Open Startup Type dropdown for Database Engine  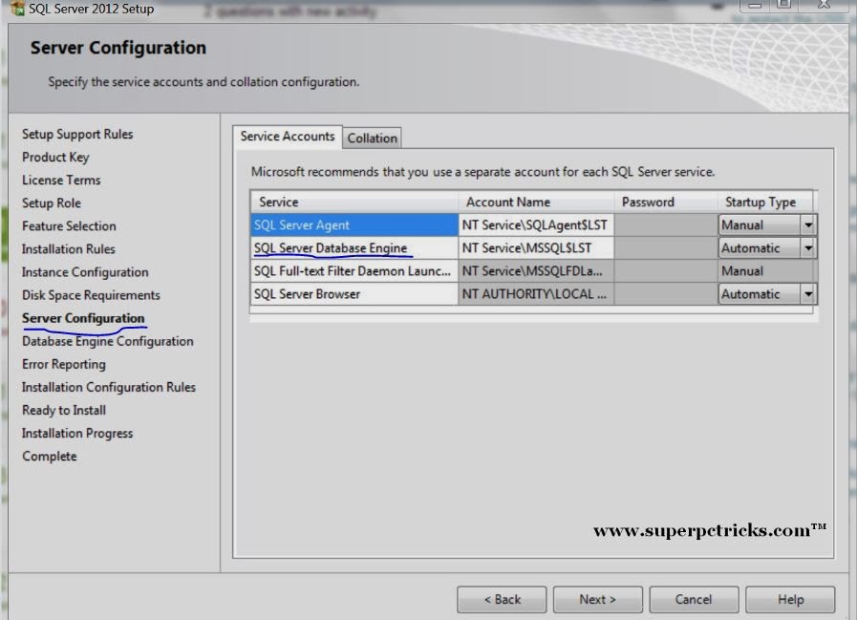tap(808, 248)
